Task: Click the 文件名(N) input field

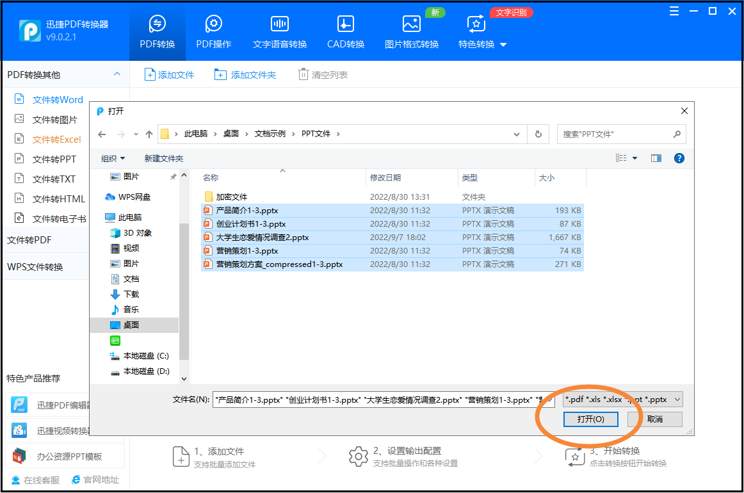Action: pos(383,400)
